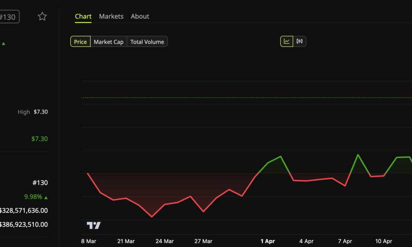
Task: Click the 1 Apr axis label
Action: (x=268, y=241)
